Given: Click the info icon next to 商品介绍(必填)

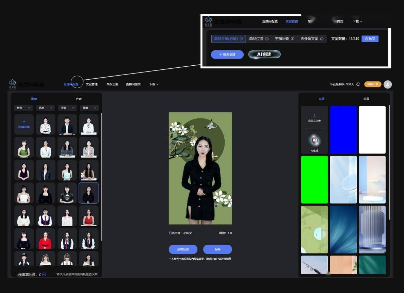Looking at the screenshot, I should pyautogui.click(x=242, y=38).
